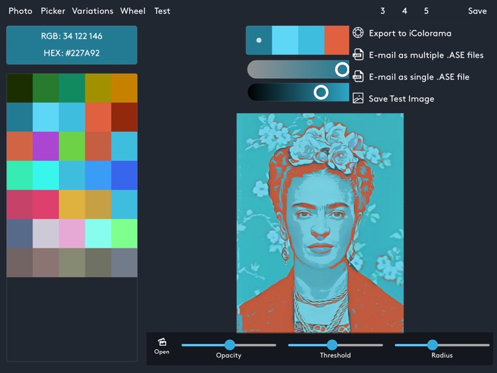Pick the very dark green swatch
This screenshot has height=373, width=497.
point(20,88)
